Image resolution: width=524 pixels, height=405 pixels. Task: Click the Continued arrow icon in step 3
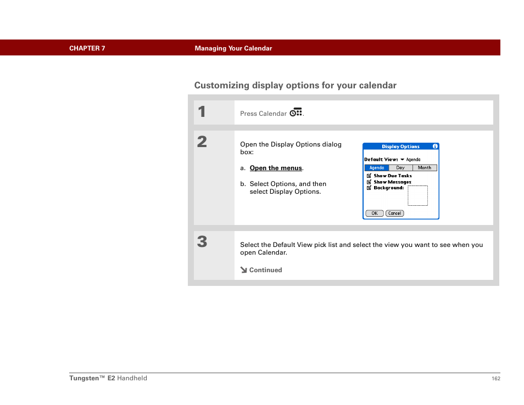point(243,270)
